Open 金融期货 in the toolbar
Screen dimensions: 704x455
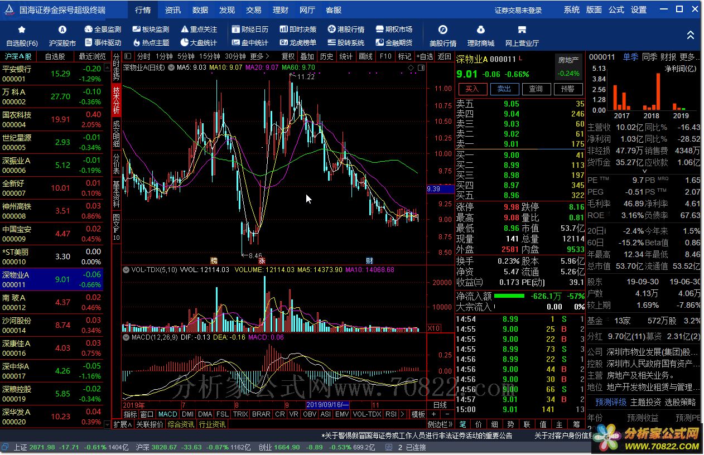click(x=394, y=42)
